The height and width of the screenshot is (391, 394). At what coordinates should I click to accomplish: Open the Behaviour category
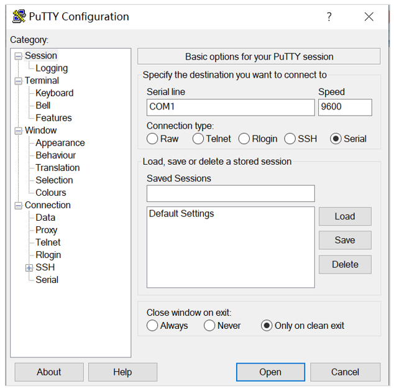[55, 155]
